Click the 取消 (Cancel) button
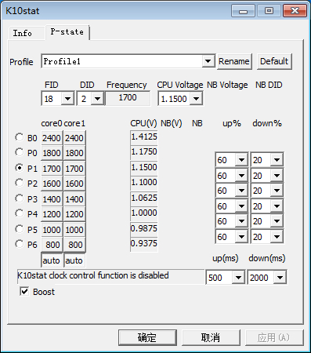The height and width of the screenshot is (353, 311). [x=211, y=337]
